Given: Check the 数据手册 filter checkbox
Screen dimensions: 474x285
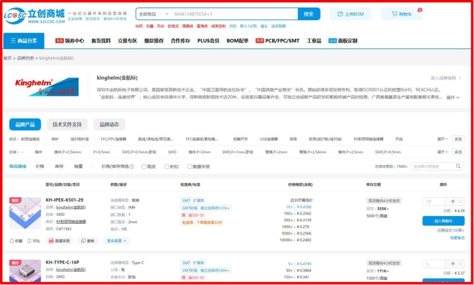Looking at the screenshot, I should 190,167.
